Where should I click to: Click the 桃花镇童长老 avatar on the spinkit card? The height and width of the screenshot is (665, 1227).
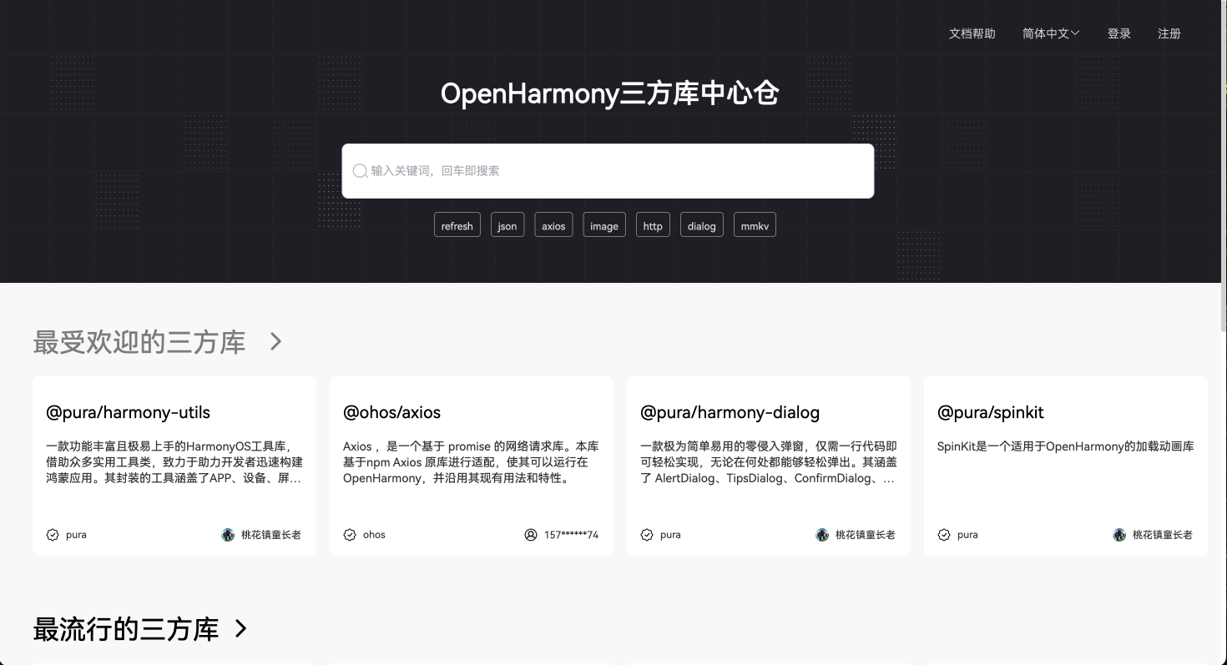click(1118, 535)
